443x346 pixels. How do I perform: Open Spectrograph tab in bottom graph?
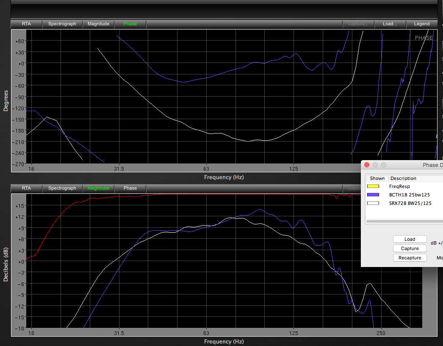pos(62,188)
